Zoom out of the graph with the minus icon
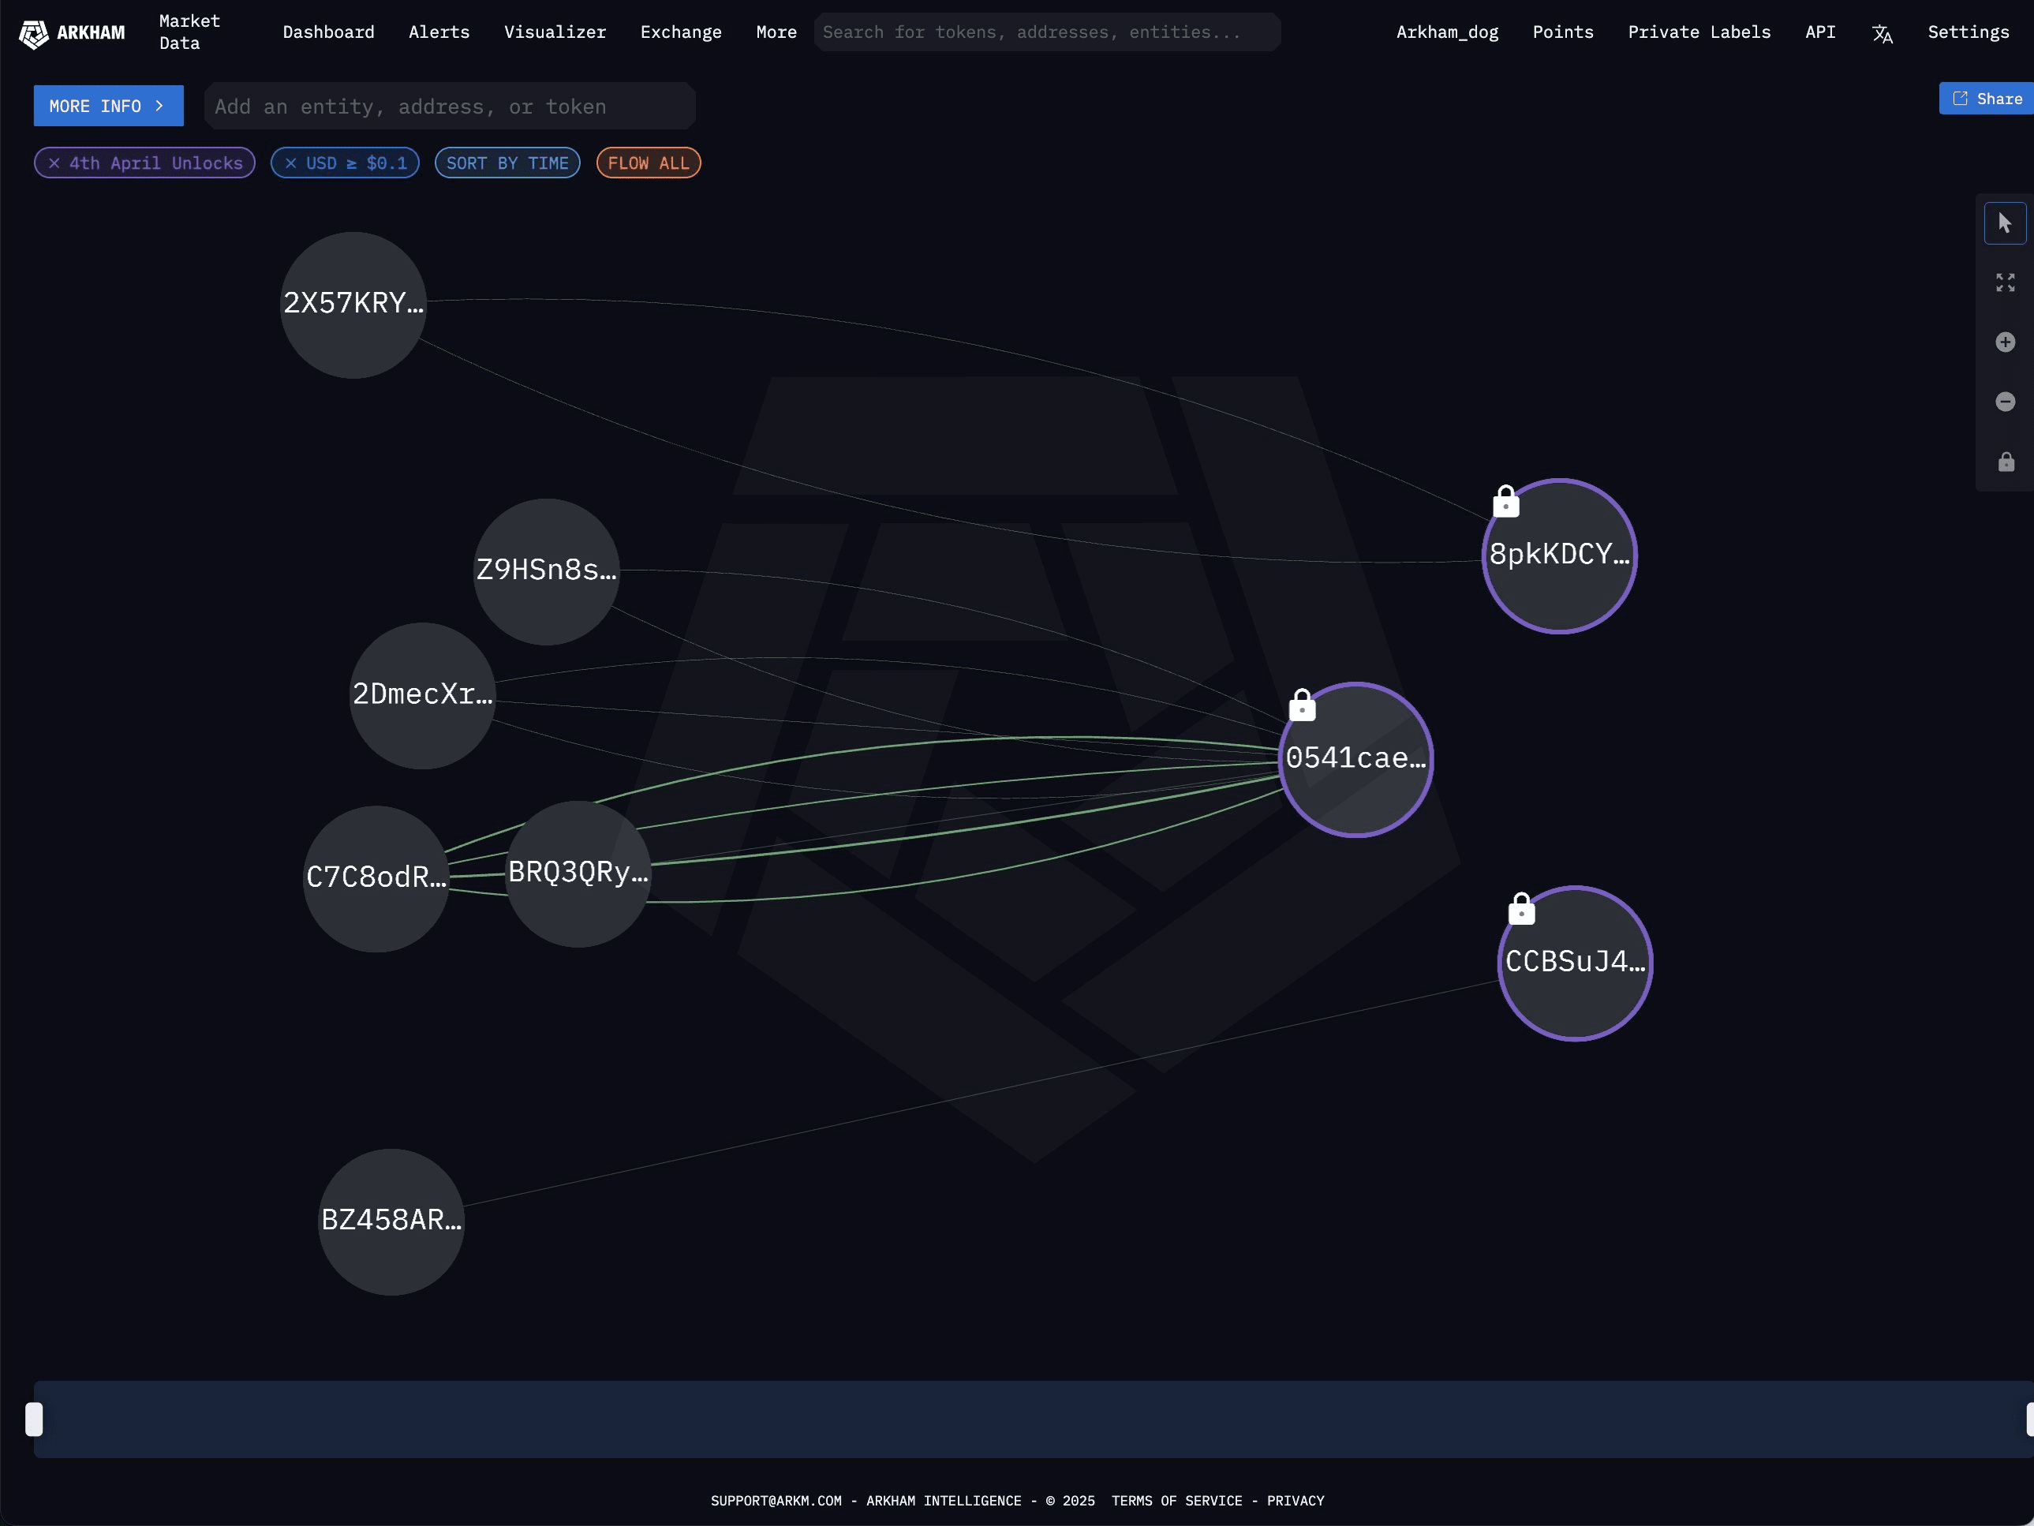Image resolution: width=2034 pixels, height=1526 pixels. 2005,402
